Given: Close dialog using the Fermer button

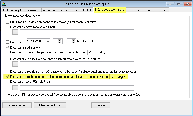Looking at the screenshot, I should click(x=101, y=105).
